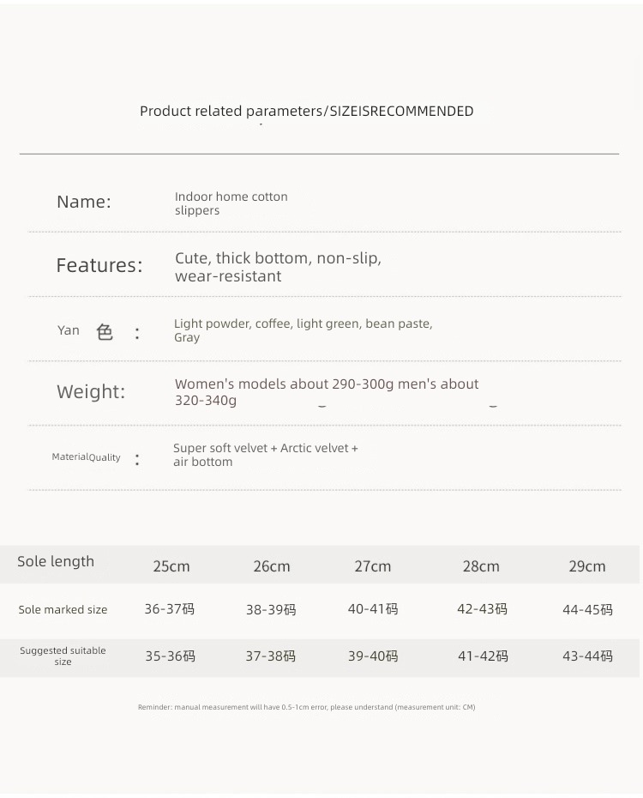Click the 42-43码 marked size cell
The image size is (643, 798).
(x=482, y=608)
